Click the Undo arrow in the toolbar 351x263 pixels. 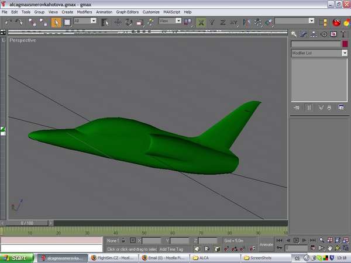click(x=9, y=22)
